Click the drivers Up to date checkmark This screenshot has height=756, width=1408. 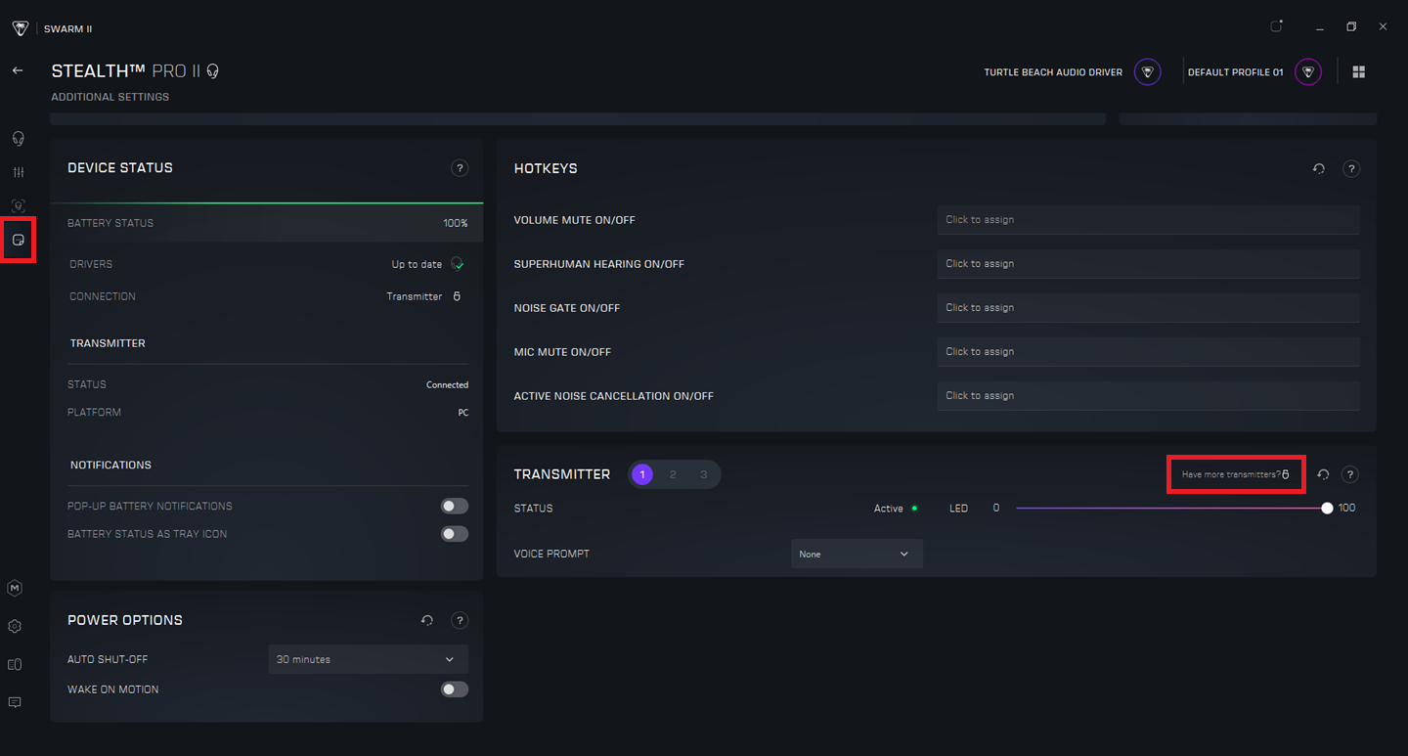click(458, 264)
